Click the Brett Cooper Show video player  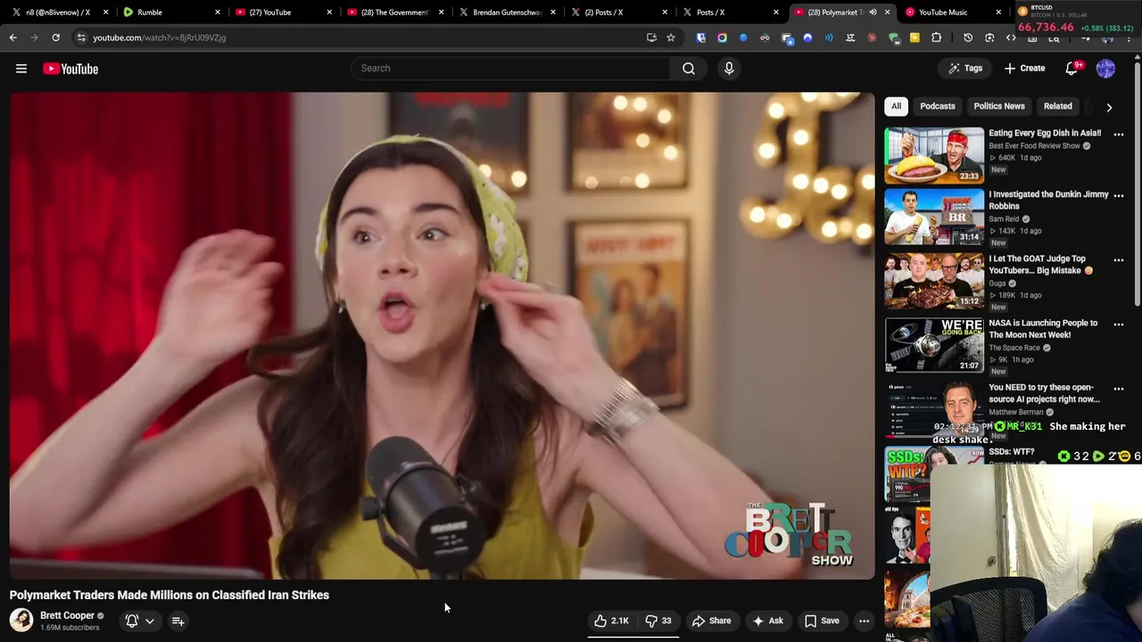pyautogui.click(x=443, y=336)
